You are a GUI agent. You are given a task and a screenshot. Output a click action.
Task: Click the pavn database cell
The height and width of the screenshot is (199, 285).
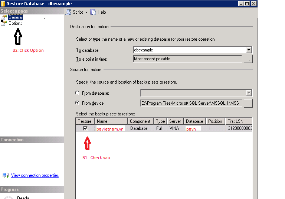click(x=195, y=128)
